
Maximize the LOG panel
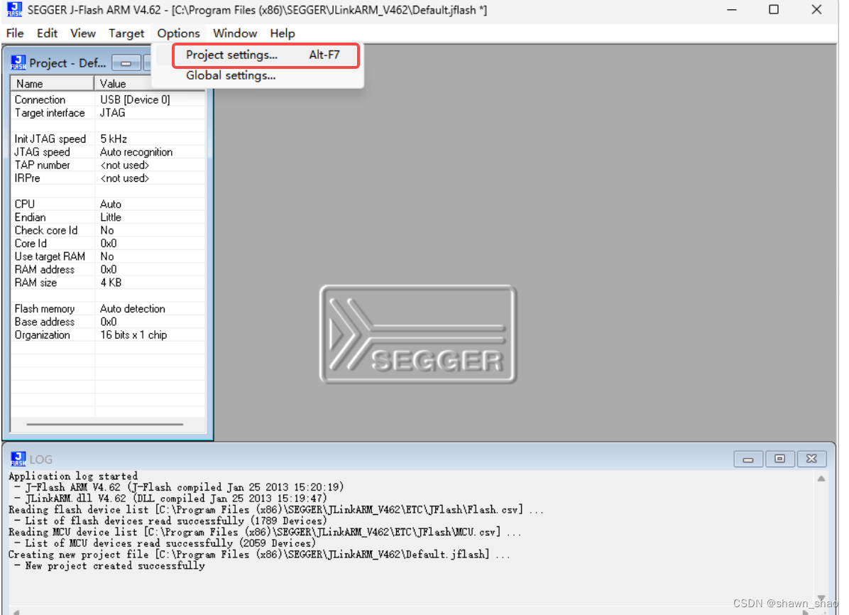(x=779, y=459)
